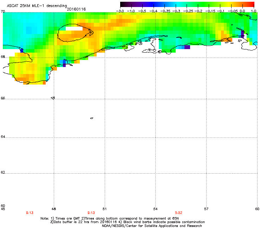260x228 pixels.
Task: Click the date label '20160116' under the title
Action: (76, 9)
